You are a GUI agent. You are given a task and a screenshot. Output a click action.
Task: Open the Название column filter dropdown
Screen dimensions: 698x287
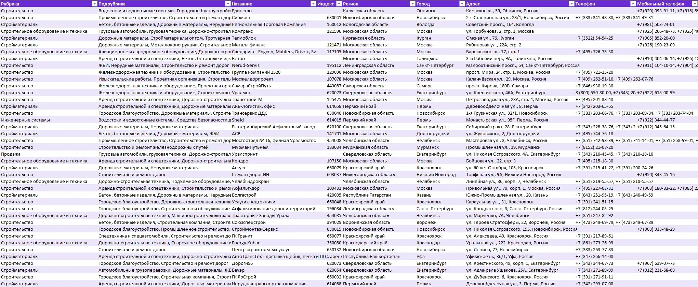313,4
